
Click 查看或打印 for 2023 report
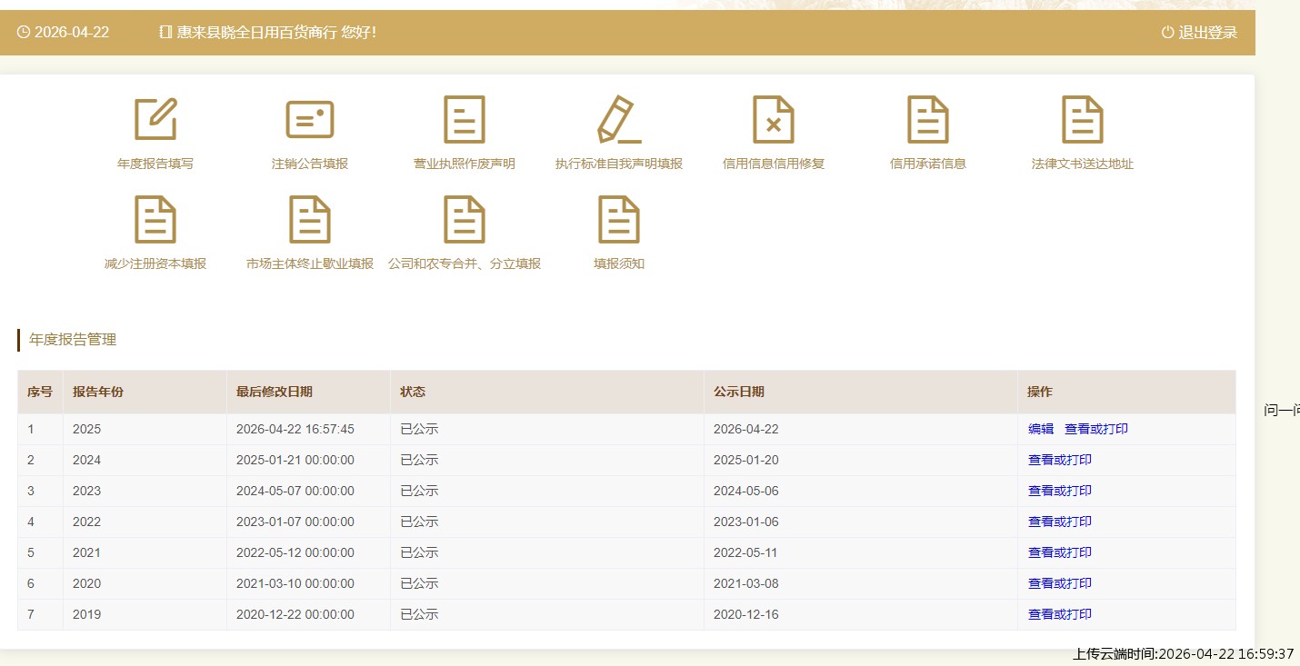point(1060,491)
